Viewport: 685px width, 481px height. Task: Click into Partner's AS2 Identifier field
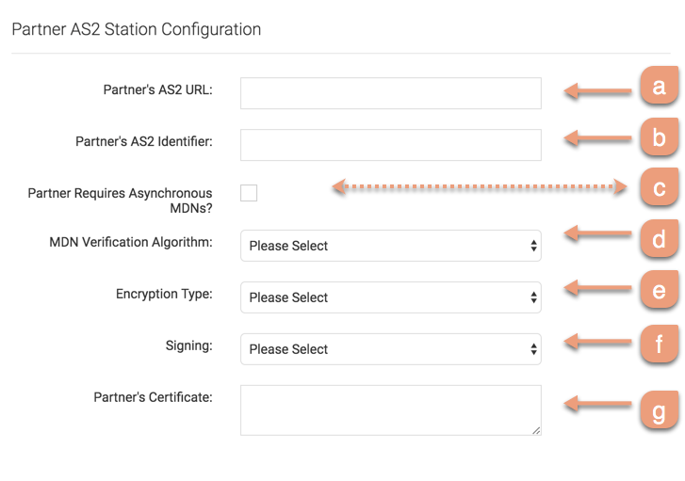[390, 145]
